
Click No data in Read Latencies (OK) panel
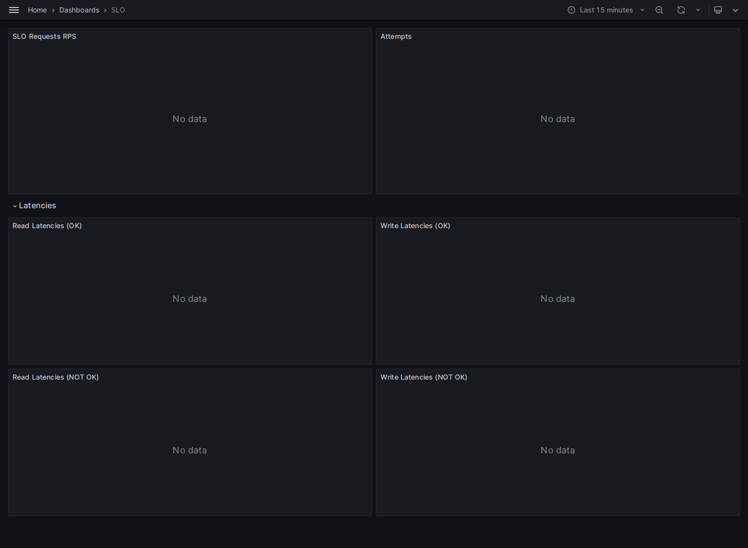pyautogui.click(x=189, y=299)
